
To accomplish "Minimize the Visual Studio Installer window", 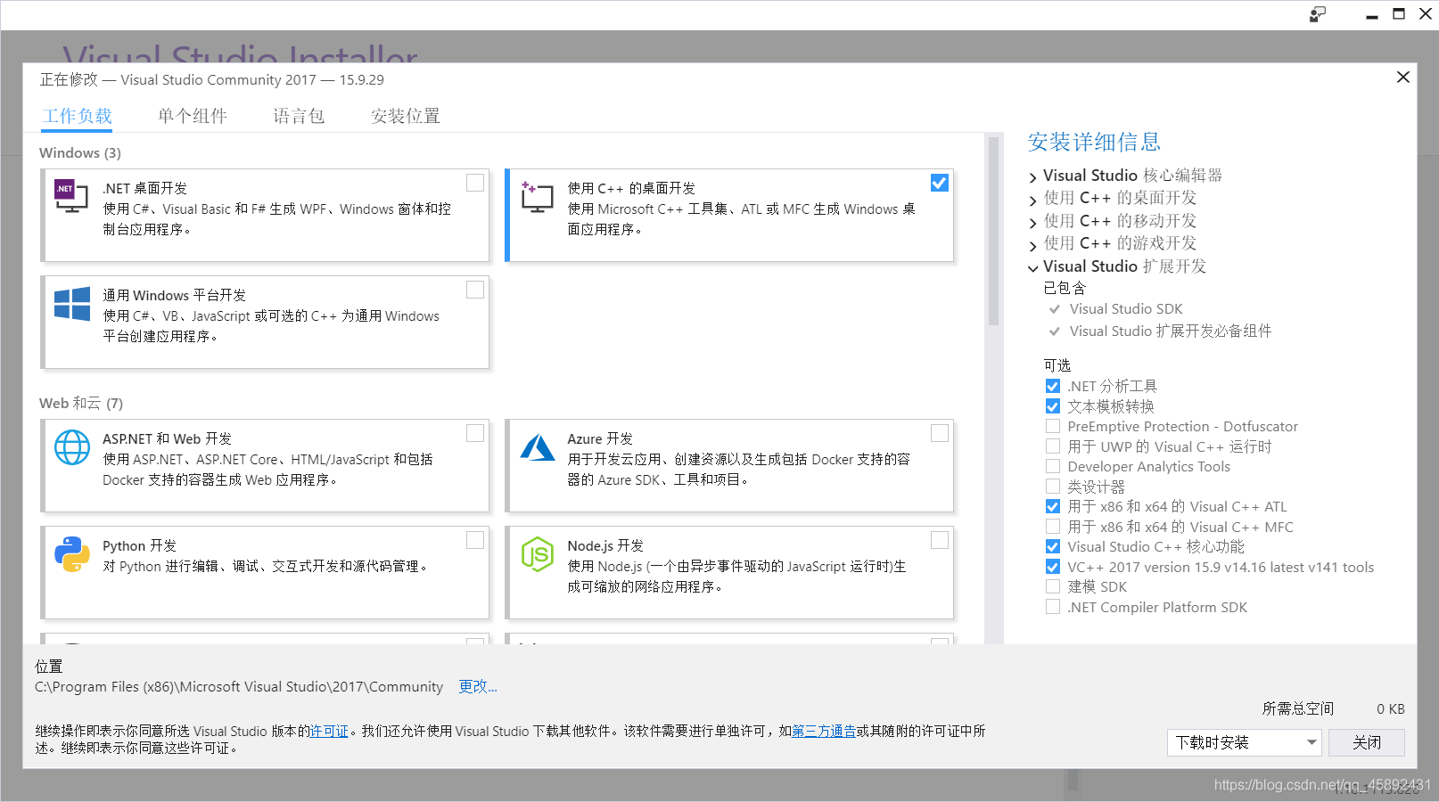I will pos(1371,15).
